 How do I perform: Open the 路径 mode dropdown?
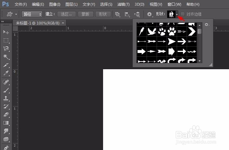[x=32, y=14]
